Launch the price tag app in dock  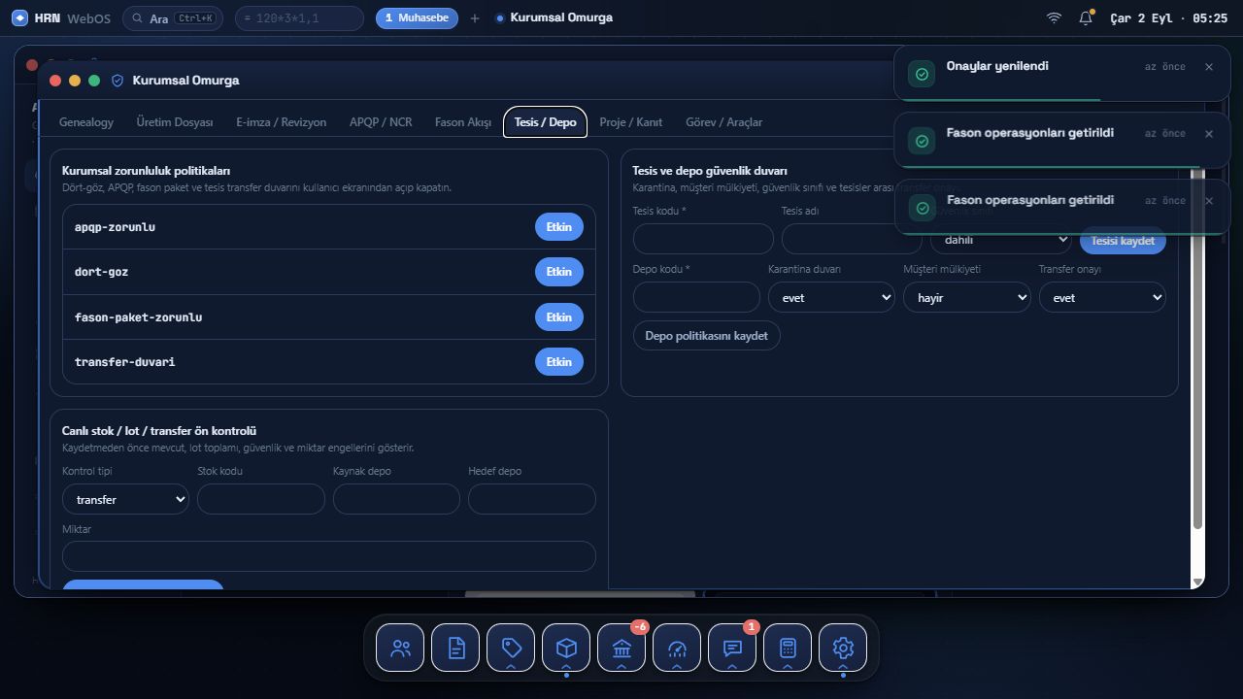click(511, 648)
